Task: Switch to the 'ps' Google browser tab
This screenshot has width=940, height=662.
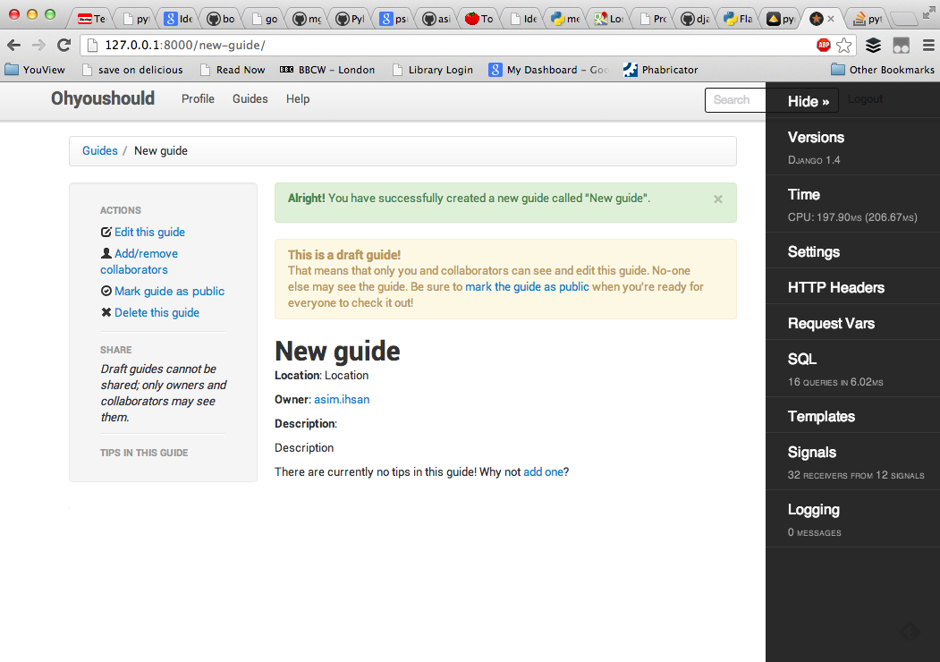Action: pos(394,19)
